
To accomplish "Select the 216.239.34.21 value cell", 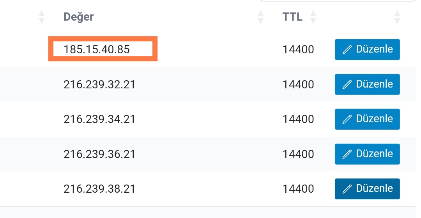I will (x=99, y=120).
